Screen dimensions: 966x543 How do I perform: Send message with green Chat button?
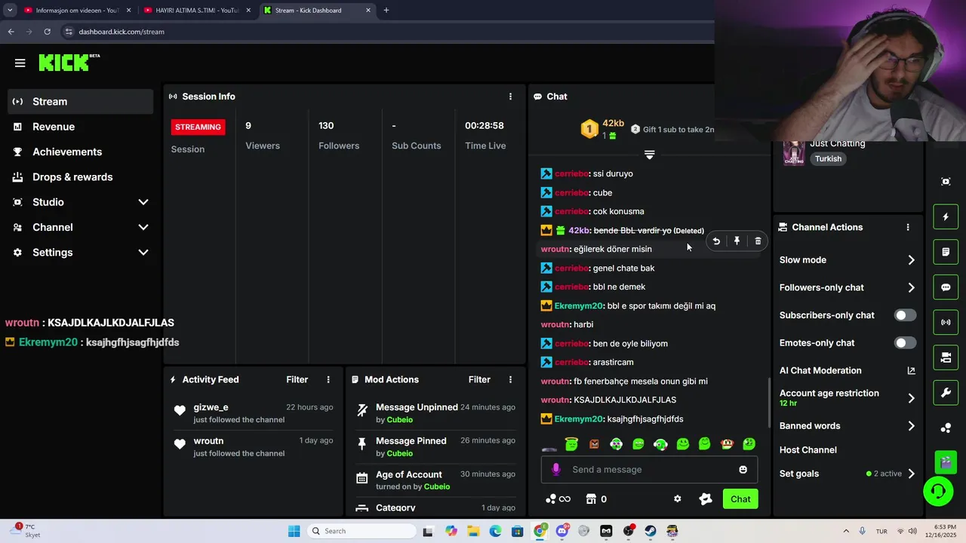[x=740, y=499]
